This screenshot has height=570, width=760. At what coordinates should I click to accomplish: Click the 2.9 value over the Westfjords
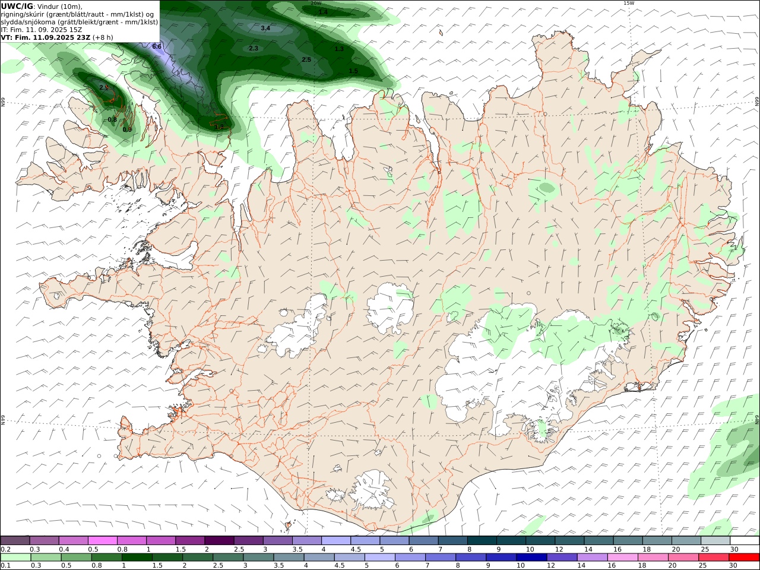coord(104,87)
